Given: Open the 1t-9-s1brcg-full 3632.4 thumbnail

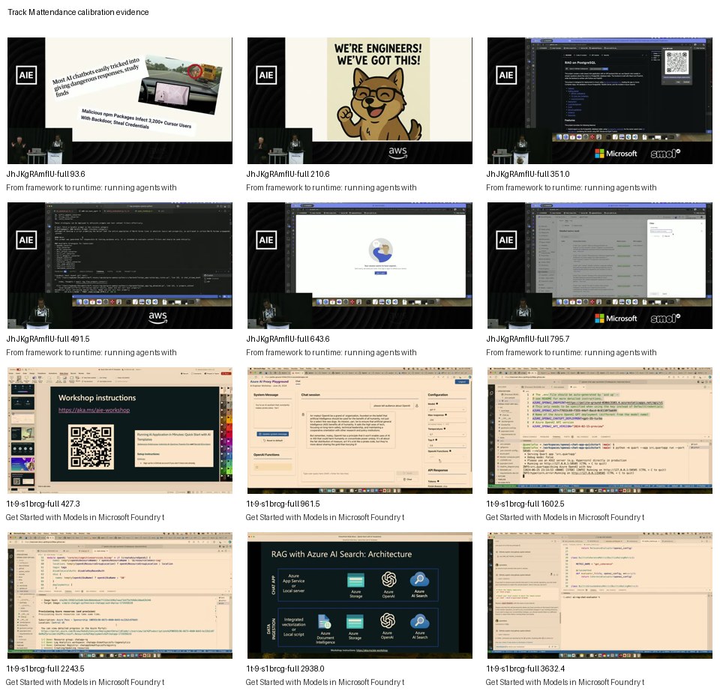Looking at the screenshot, I should click(x=600, y=595).
